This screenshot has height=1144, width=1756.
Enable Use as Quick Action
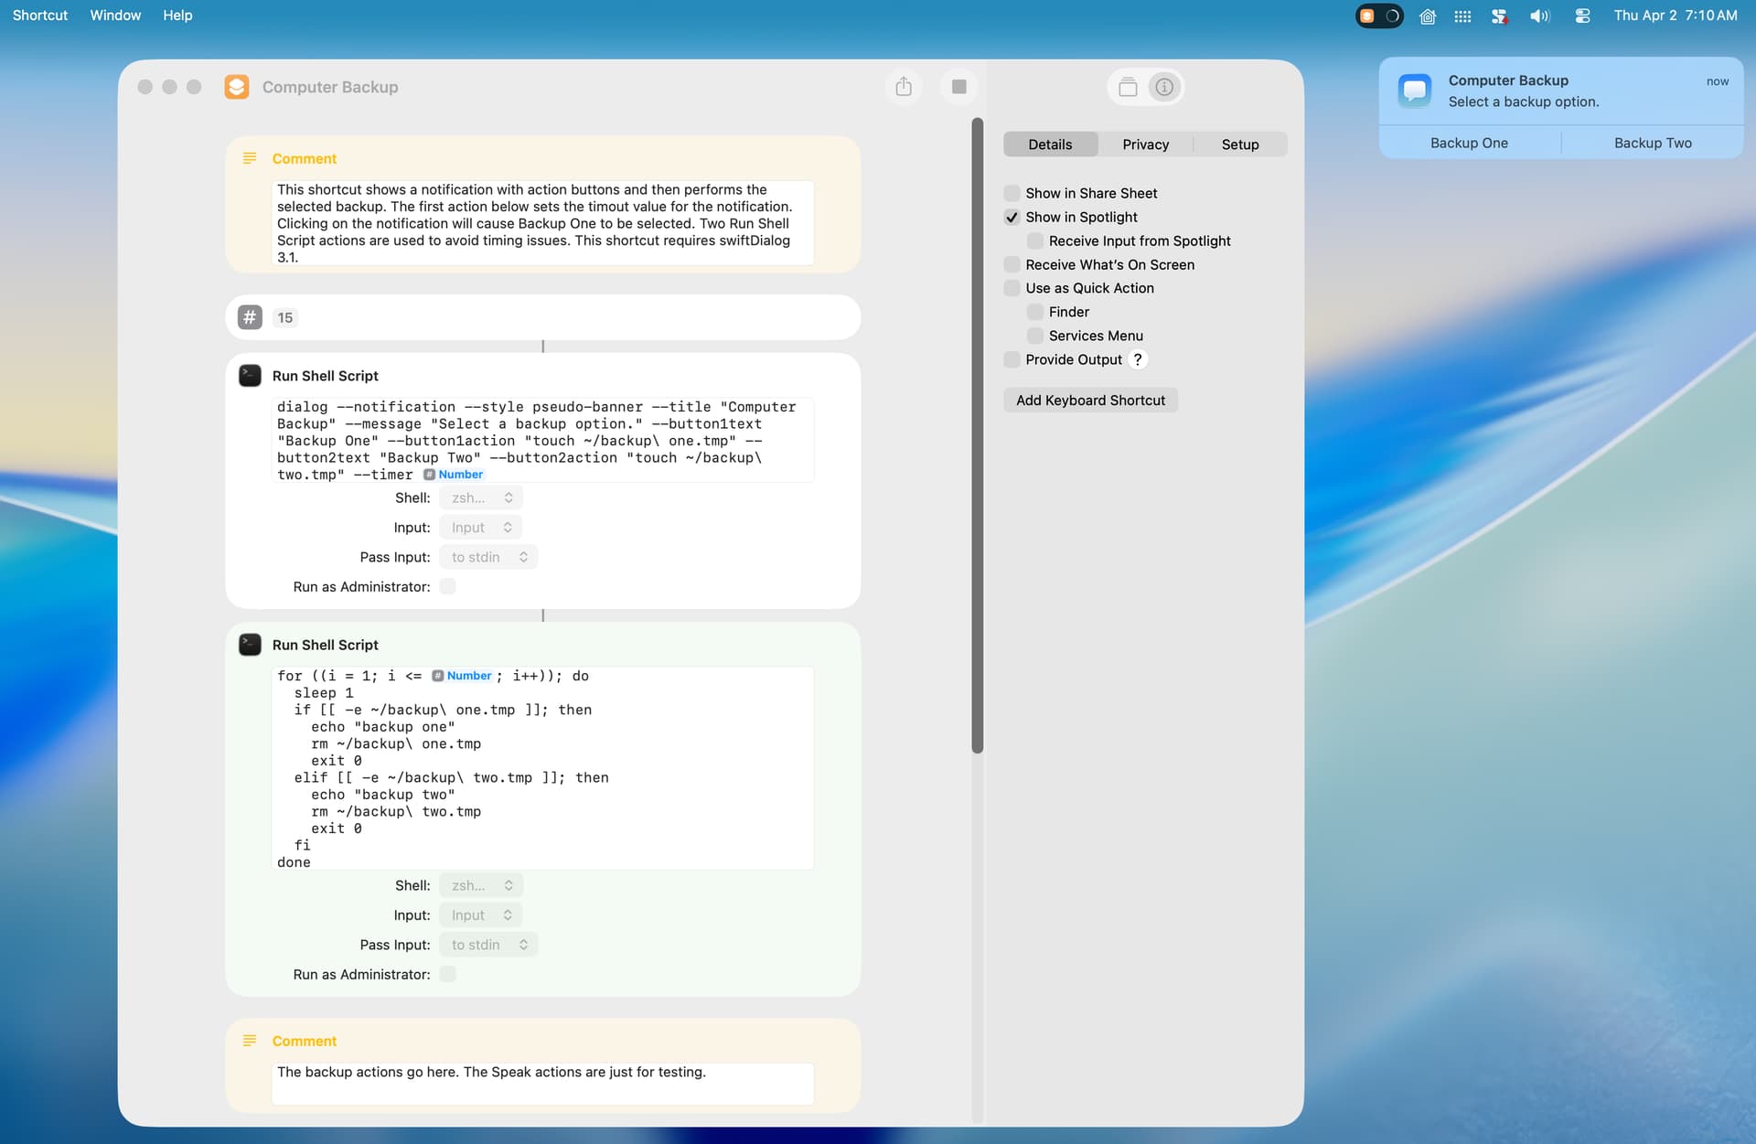1012,288
